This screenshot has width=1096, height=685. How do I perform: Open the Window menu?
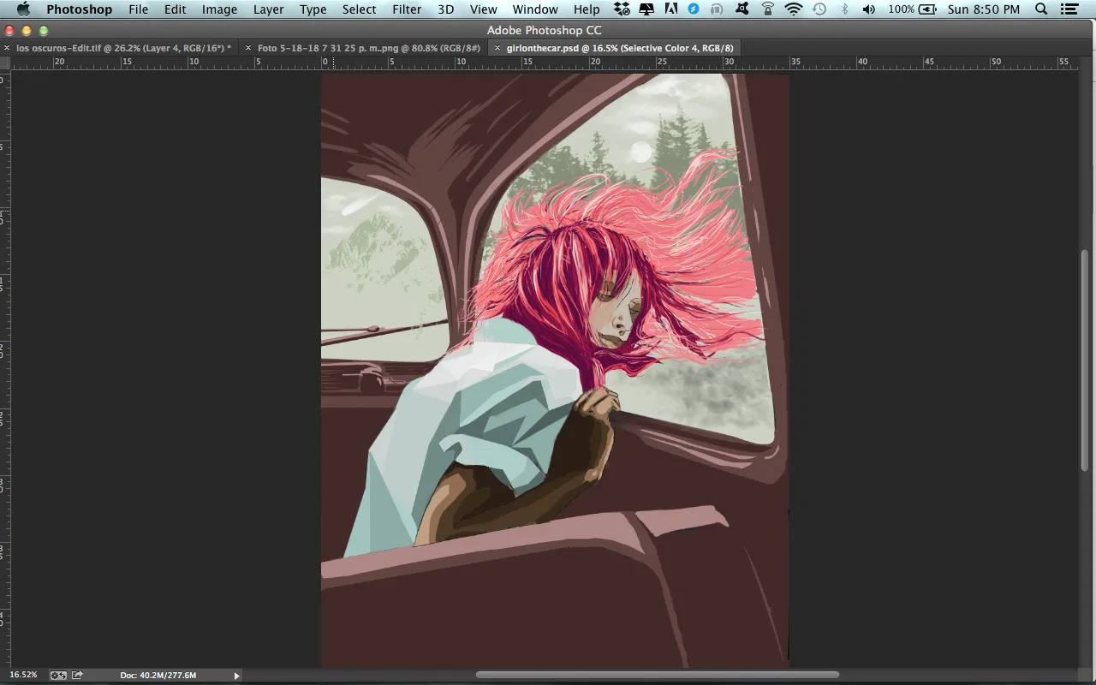click(535, 9)
